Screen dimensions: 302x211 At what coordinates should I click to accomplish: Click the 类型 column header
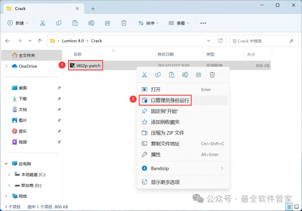coord(210,54)
